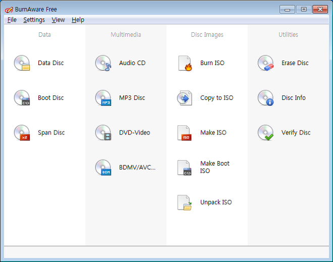
Task: Select the Make Boot ISO label
Action: click(x=215, y=167)
